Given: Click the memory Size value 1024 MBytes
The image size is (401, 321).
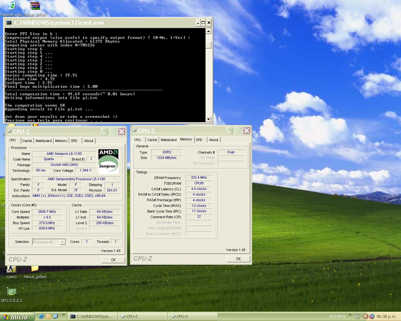Looking at the screenshot, I should tap(167, 158).
